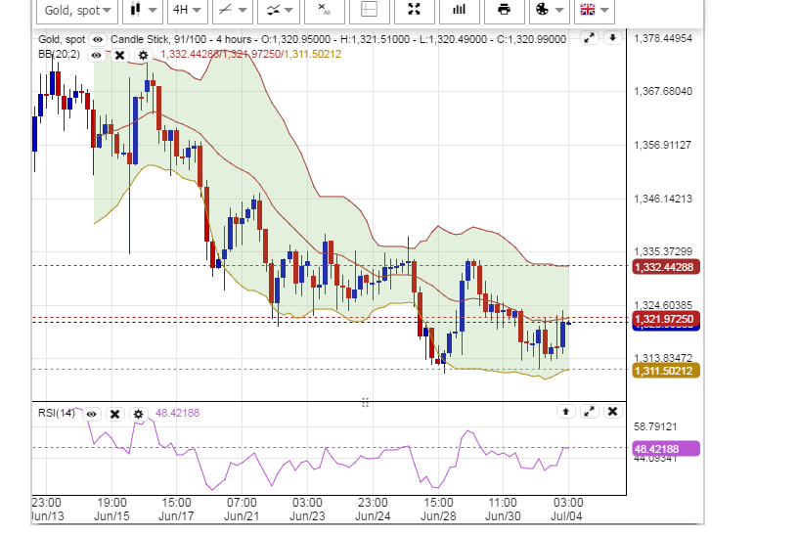798x535 pixels.
Task: Click the RSI(14) indicator name
Action: (57, 413)
